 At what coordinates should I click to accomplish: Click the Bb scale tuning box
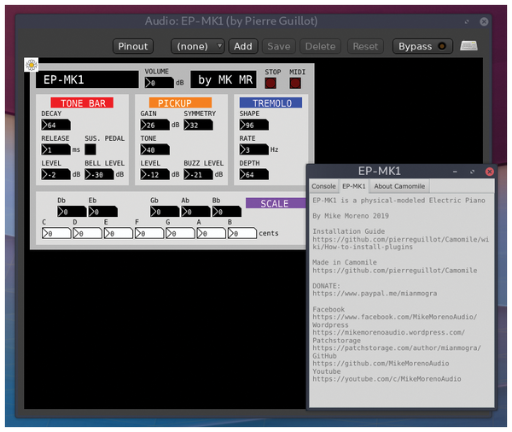pyautogui.click(x=227, y=212)
